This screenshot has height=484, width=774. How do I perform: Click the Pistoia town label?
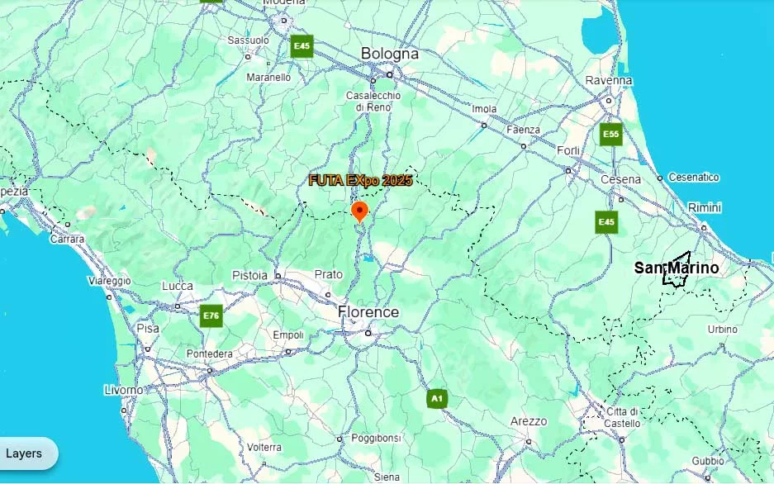[x=249, y=275]
